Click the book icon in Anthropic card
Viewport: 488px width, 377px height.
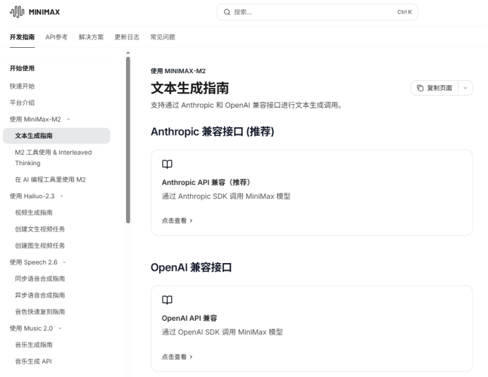click(167, 165)
